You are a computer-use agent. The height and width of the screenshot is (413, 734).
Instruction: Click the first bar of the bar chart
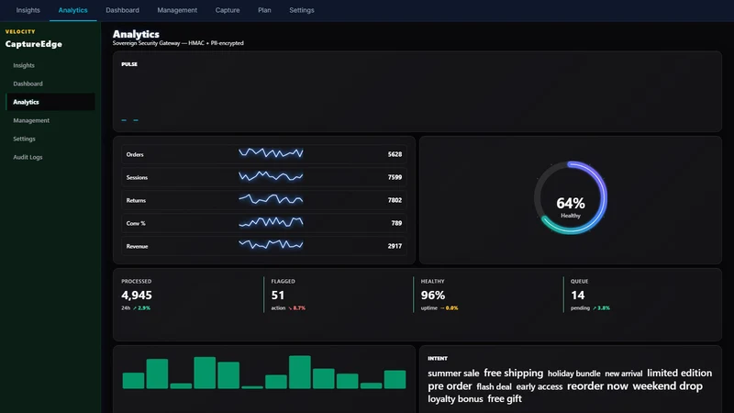click(133, 381)
